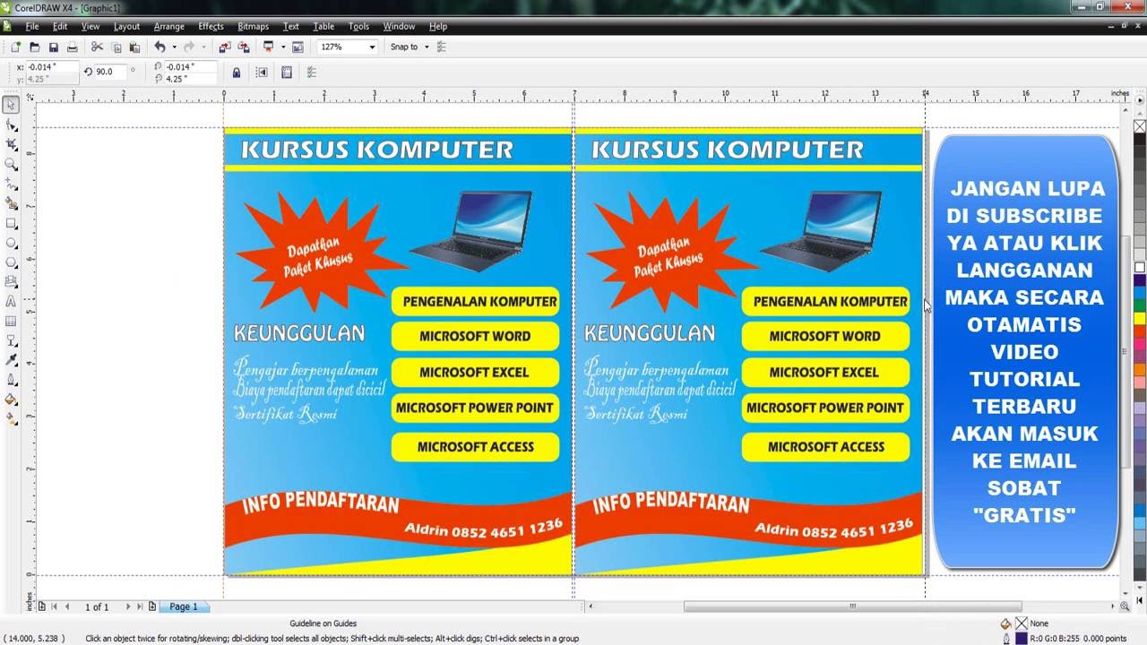The height and width of the screenshot is (645, 1147).
Task: Click the Save floppy disk icon
Action: pos(53,47)
